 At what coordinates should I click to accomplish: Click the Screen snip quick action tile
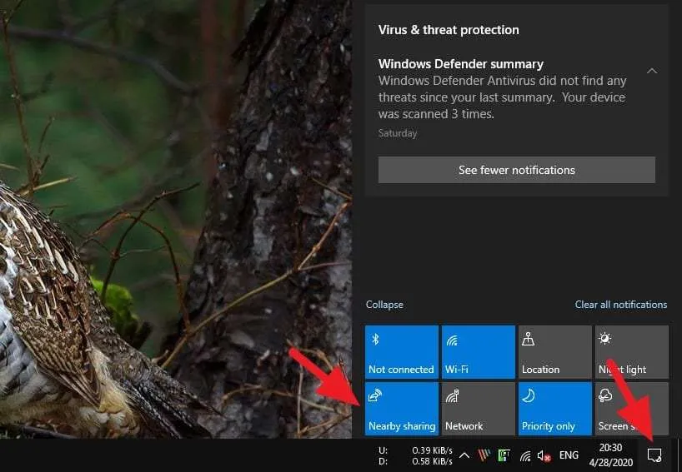tap(631, 409)
